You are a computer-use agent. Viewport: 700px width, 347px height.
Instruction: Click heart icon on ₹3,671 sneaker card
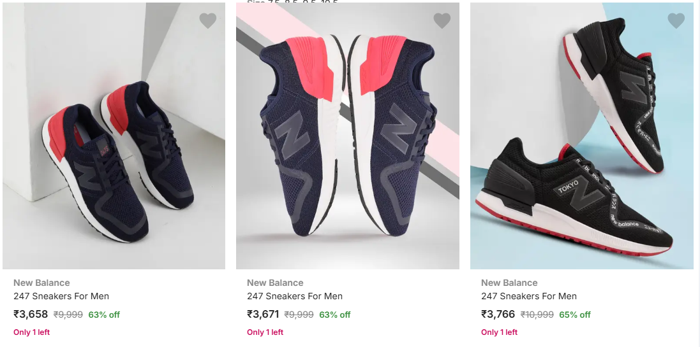[x=442, y=21]
